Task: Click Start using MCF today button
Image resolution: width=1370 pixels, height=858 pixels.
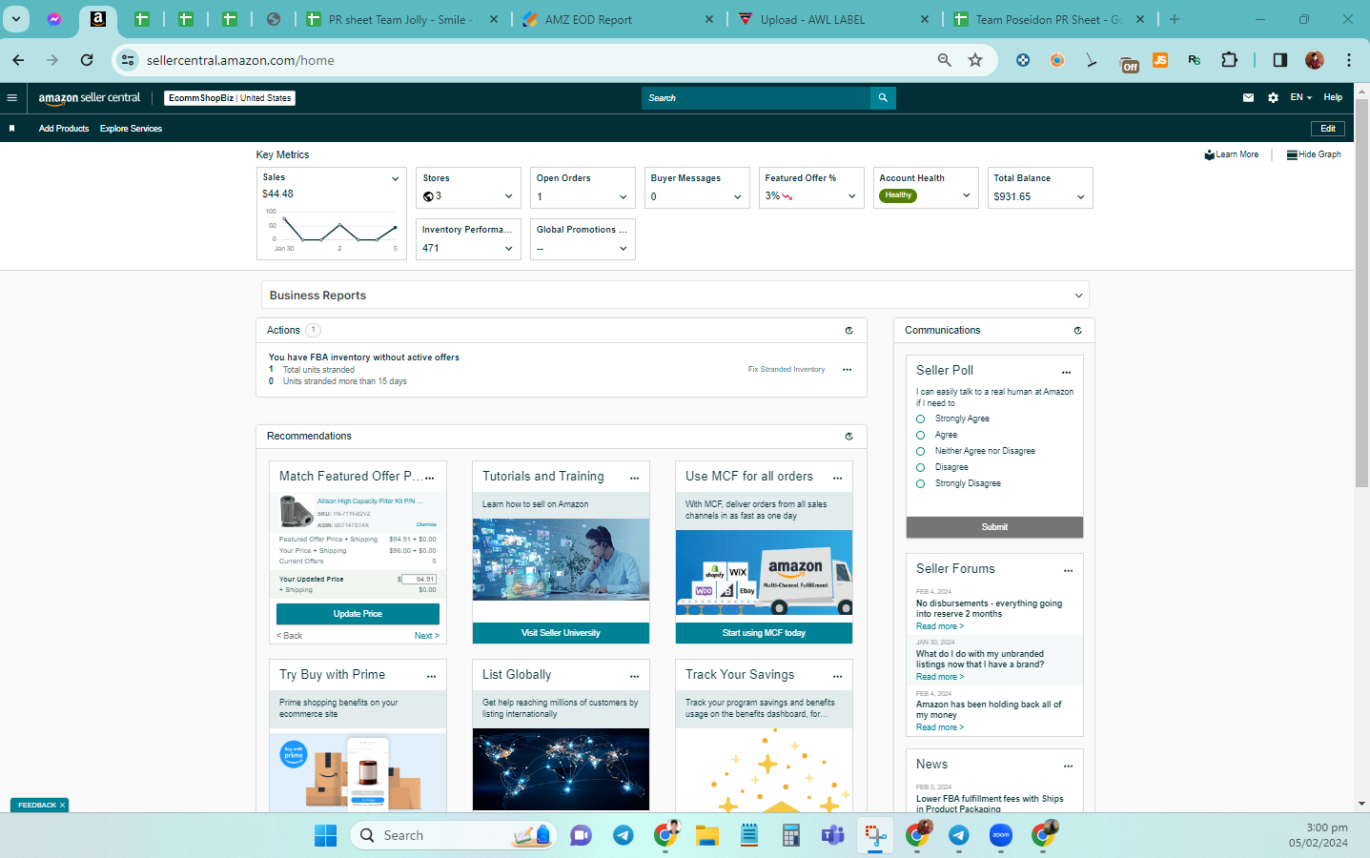Action: point(764,633)
